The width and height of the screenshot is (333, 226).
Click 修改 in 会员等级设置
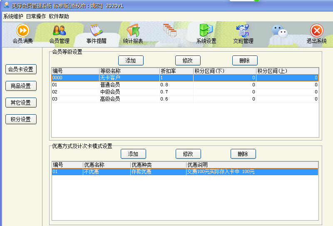pyautogui.click(x=188, y=60)
